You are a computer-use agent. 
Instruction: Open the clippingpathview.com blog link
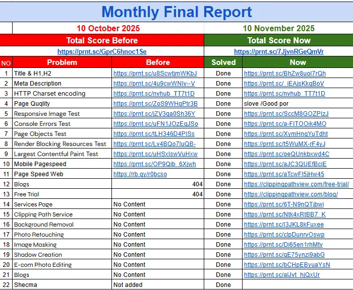pyautogui.click(x=290, y=194)
